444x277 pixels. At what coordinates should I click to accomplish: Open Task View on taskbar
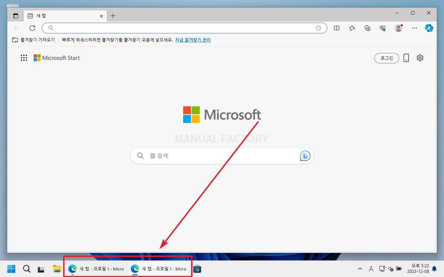[42, 269]
